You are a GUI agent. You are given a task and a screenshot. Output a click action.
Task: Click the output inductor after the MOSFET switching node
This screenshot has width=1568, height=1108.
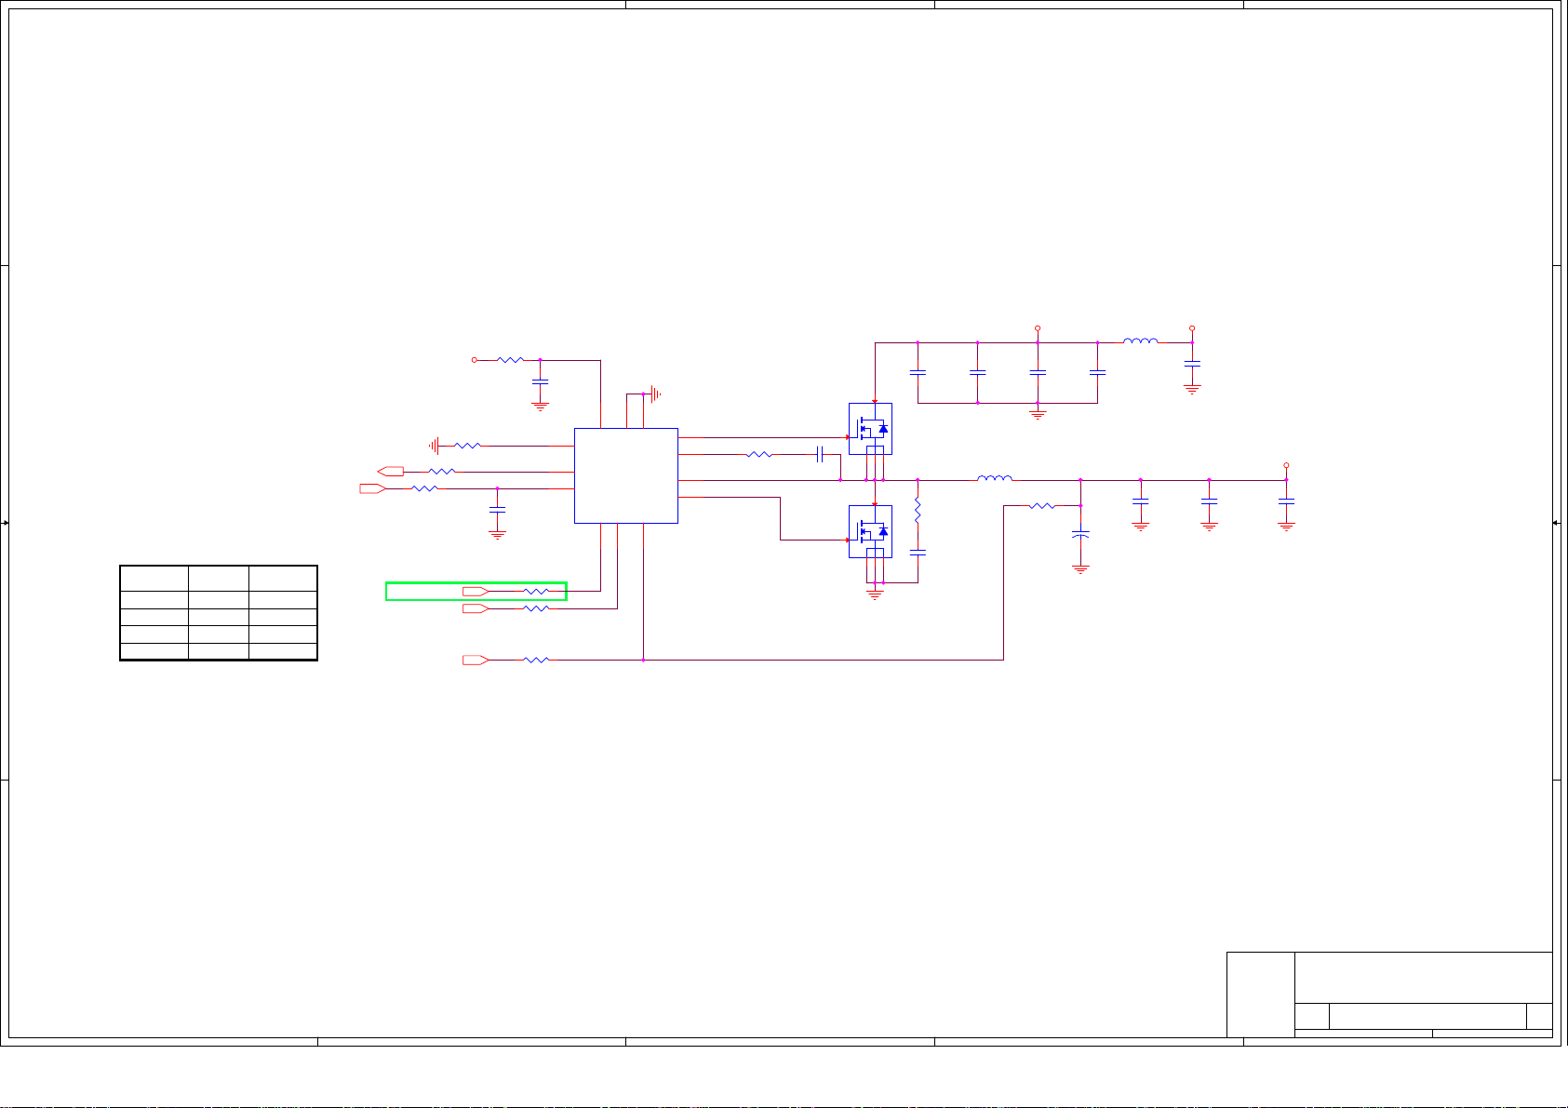[995, 478]
